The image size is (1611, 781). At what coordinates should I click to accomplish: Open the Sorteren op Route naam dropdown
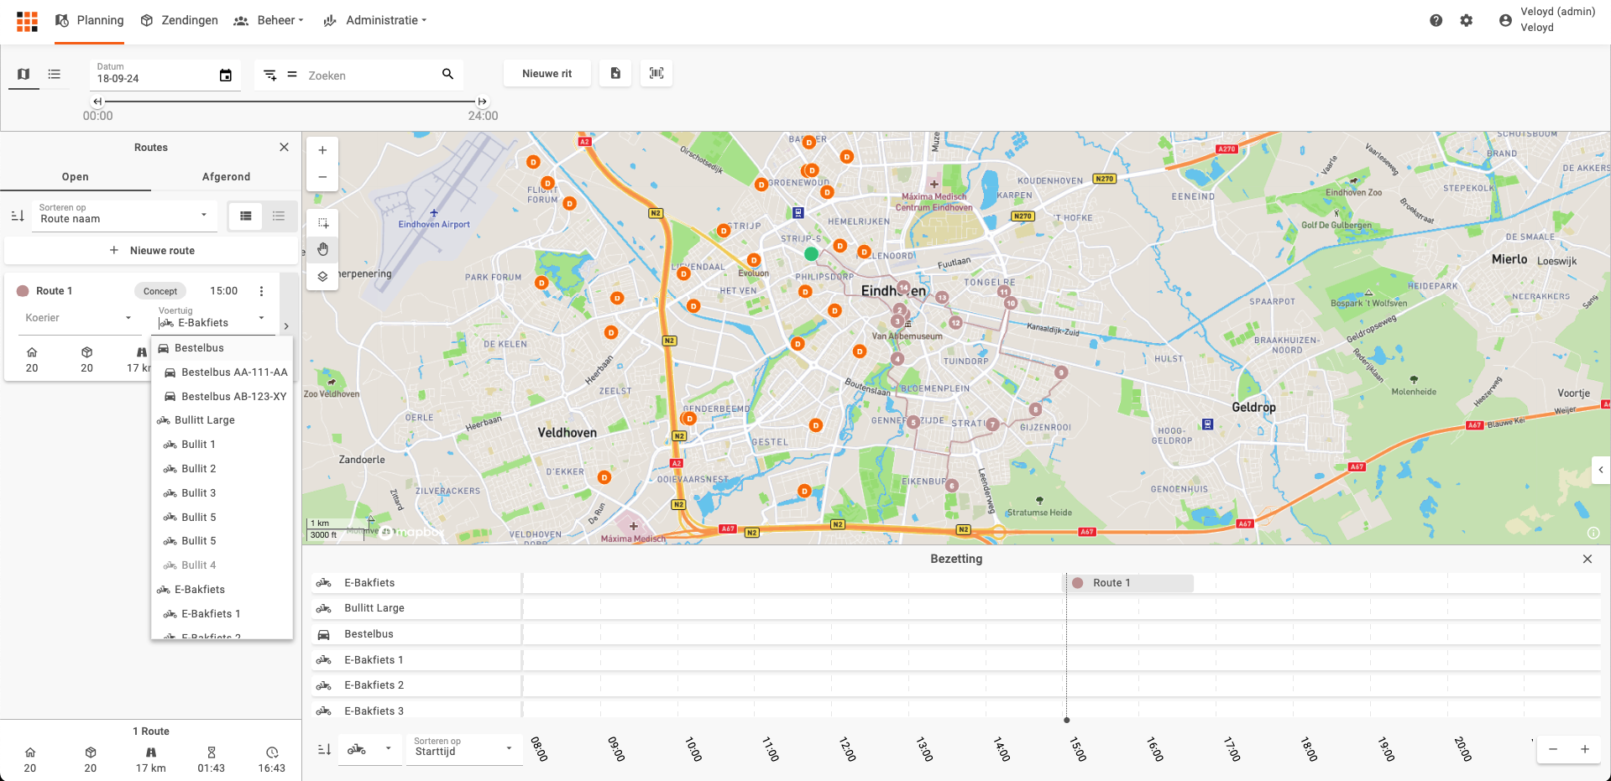(124, 216)
